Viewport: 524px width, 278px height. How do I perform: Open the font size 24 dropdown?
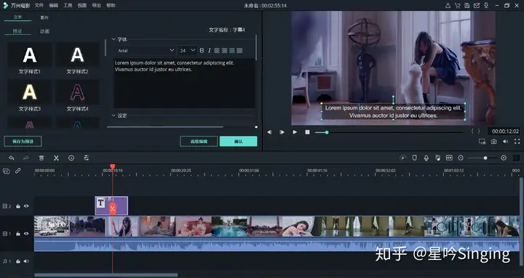point(187,51)
